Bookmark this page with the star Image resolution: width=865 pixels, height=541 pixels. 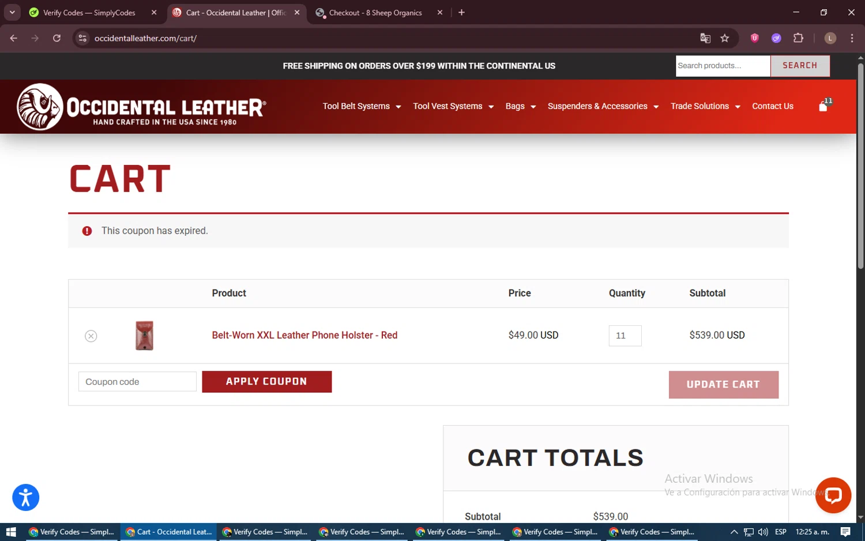click(x=725, y=38)
